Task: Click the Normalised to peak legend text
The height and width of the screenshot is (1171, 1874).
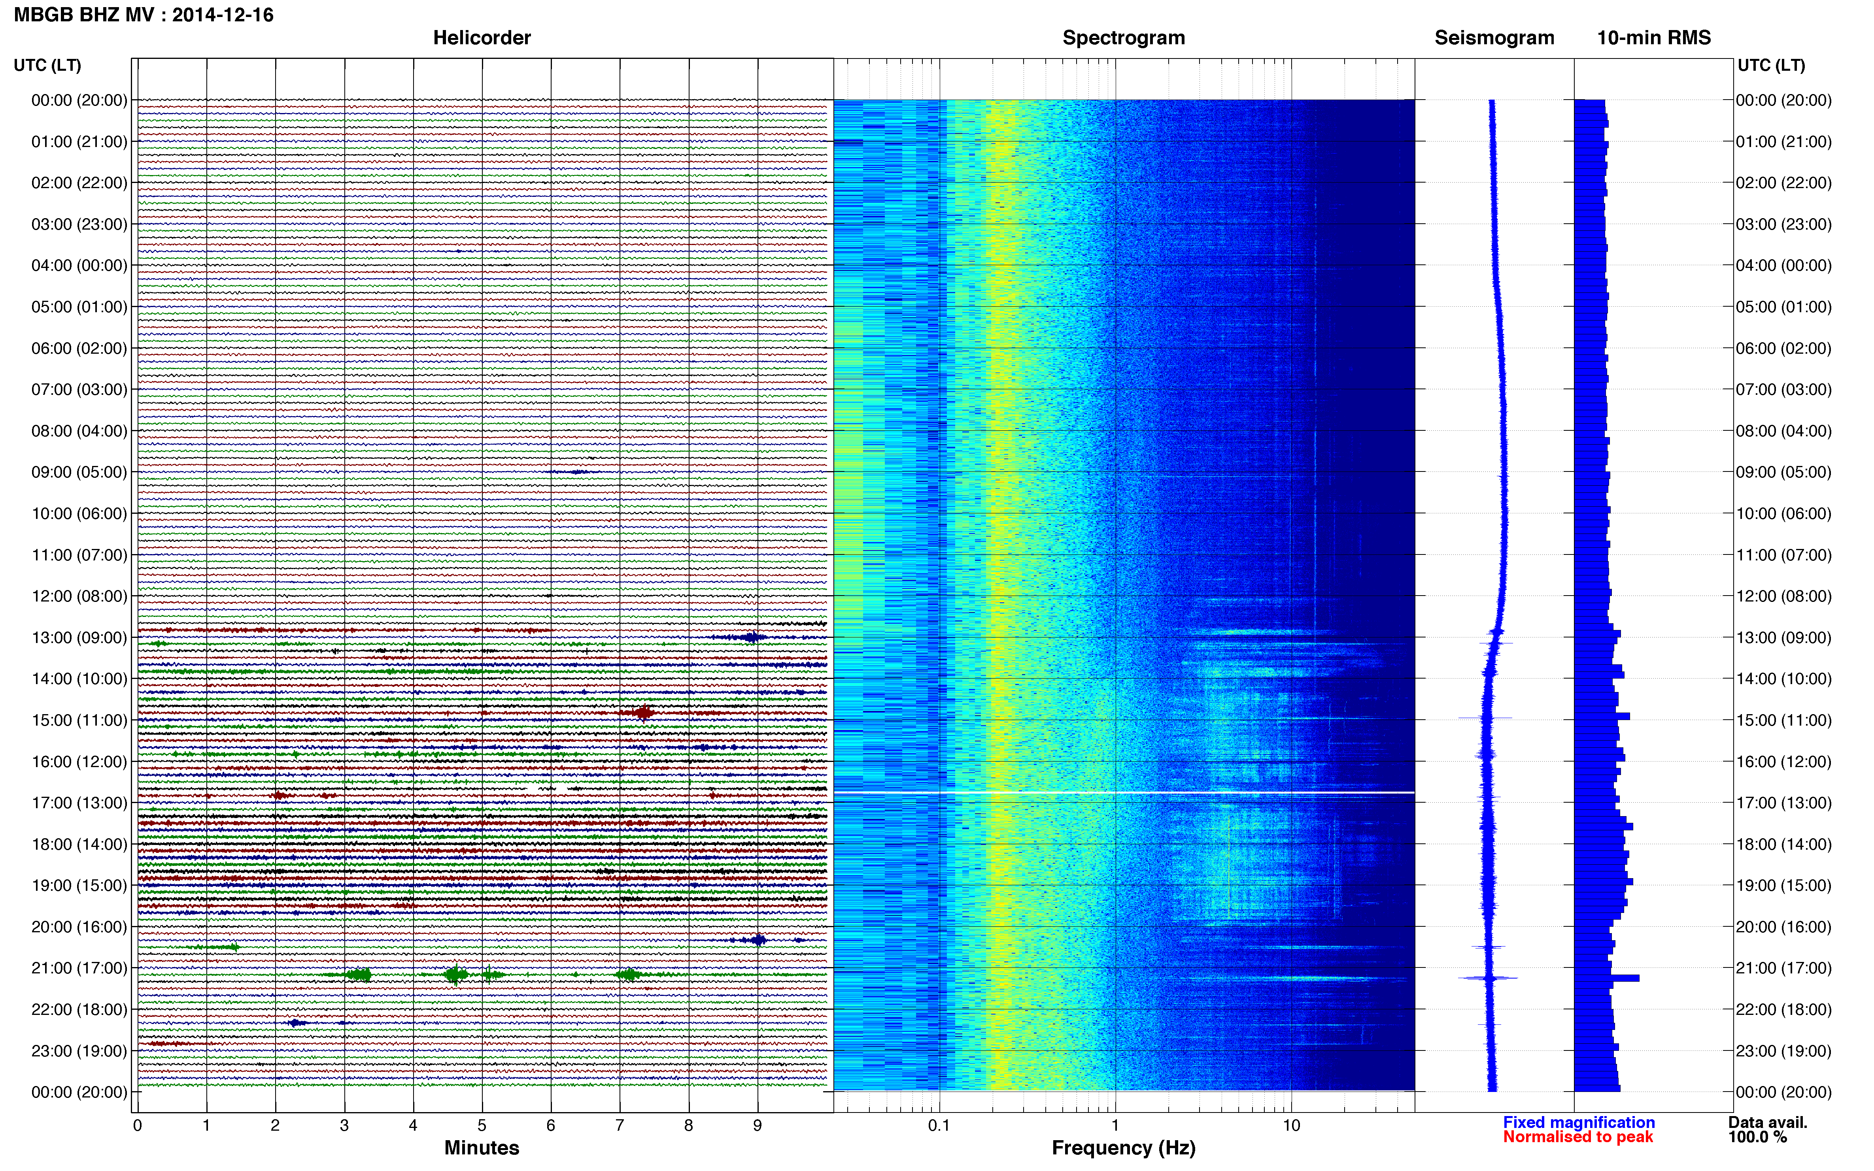Action: coord(1578,1137)
